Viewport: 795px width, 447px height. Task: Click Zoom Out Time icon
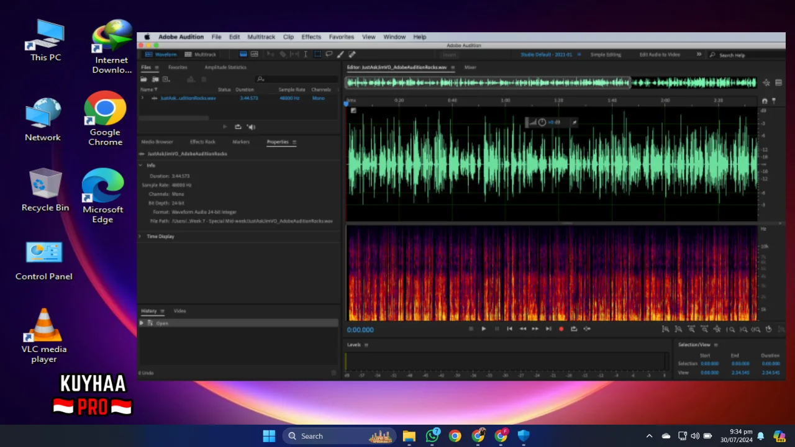point(704,329)
